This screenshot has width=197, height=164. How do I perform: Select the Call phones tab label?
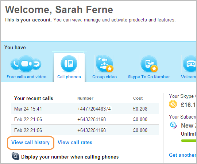point(69,77)
